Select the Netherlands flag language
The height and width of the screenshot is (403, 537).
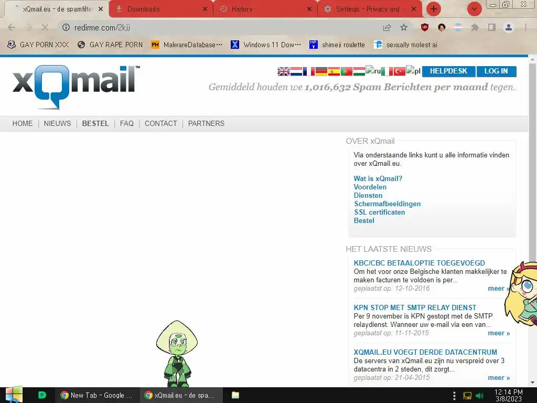[296, 71]
